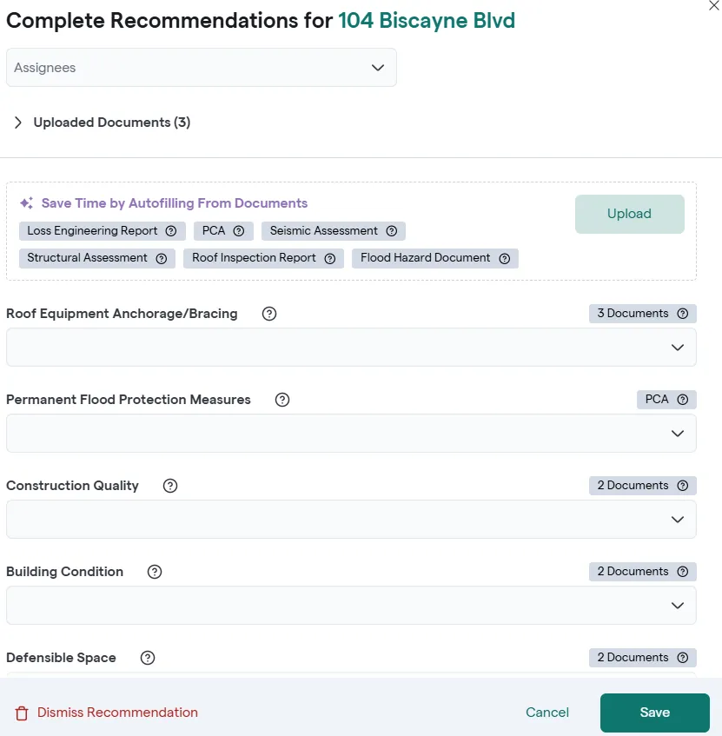Open Permanent Flood Protection Measures dropdown
The height and width of the screenshot is (736, 722).
(351, 434)
